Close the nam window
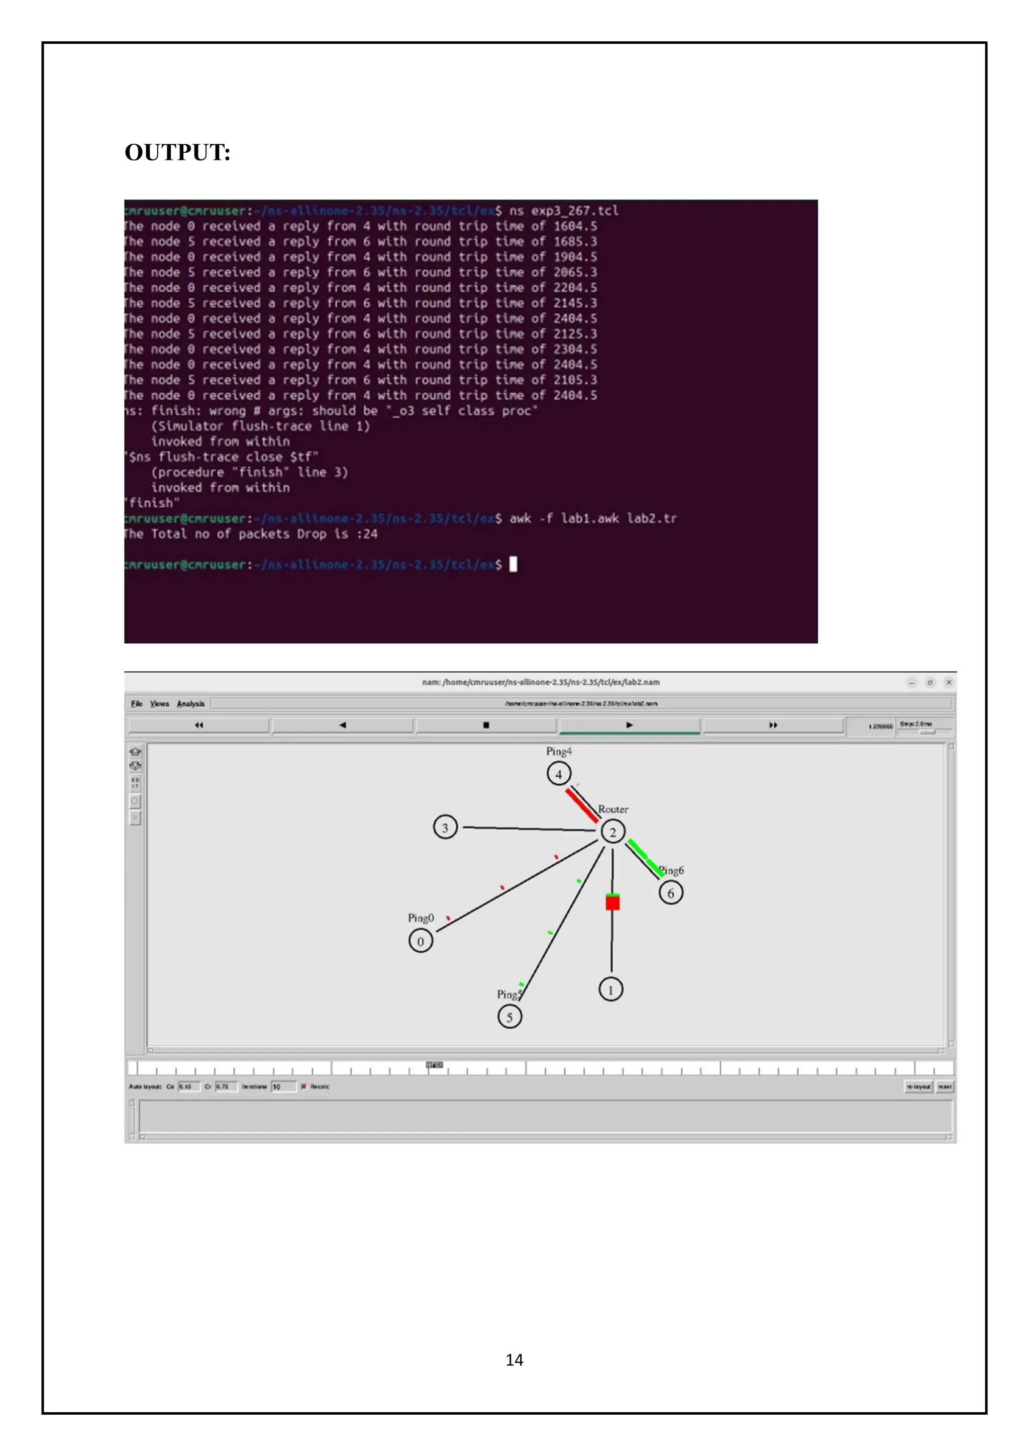1029x1456 pixels. click(949, 682)
